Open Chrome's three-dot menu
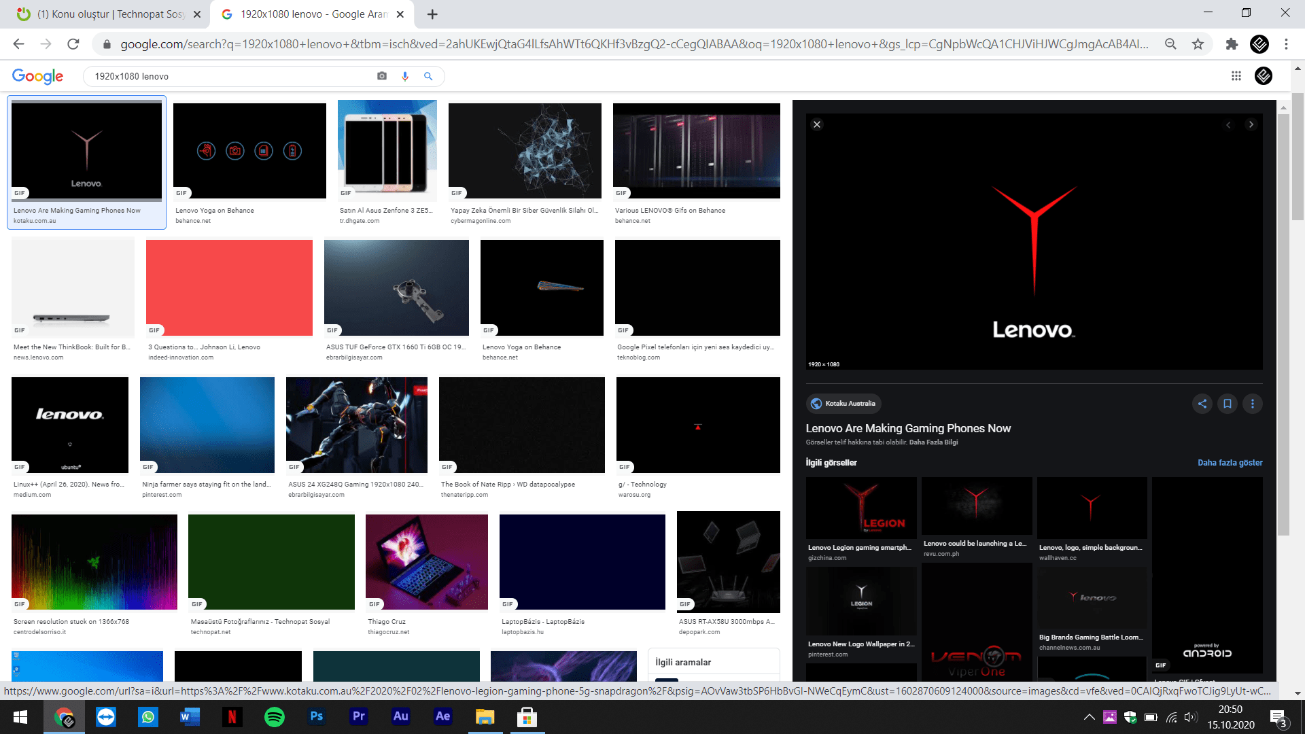 pyautogui.click(x=1286, y=44)
